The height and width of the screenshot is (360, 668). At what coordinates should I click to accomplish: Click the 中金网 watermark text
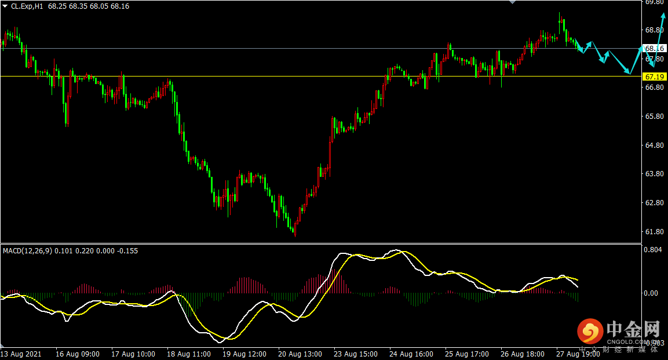[633, 329]
